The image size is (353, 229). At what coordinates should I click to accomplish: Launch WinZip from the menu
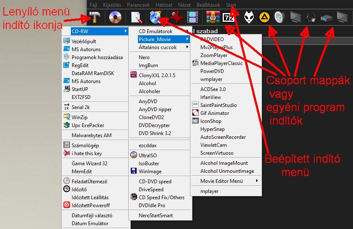pos(96,117)
